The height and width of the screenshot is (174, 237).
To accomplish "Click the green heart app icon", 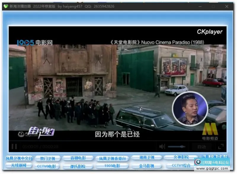I will (6, 6).
